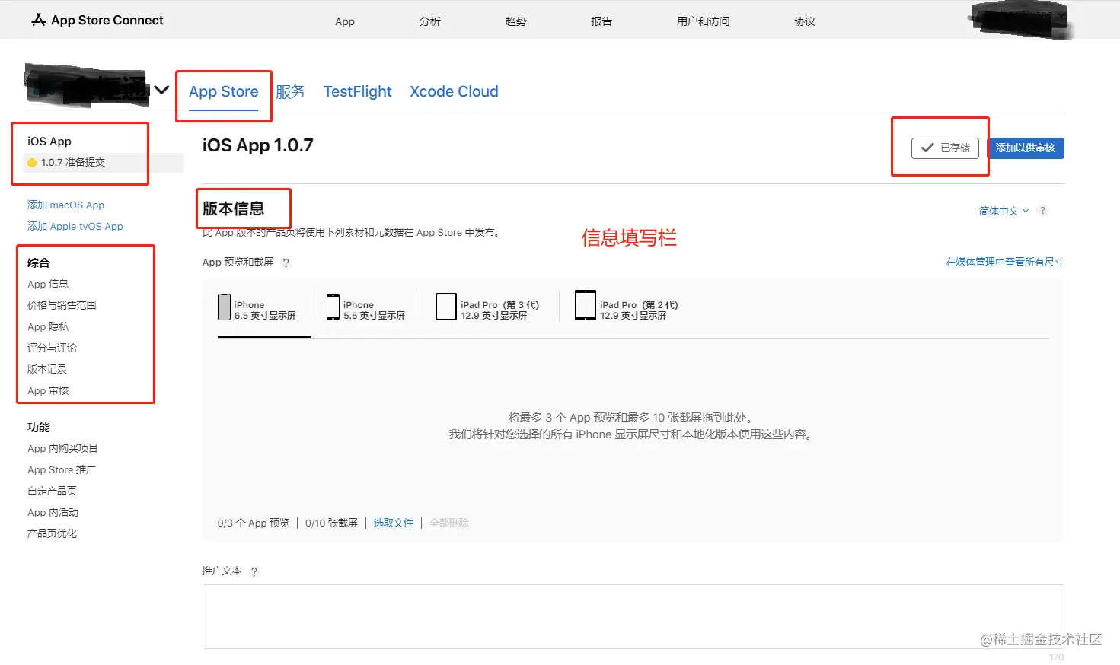The image size is (1120, 665).
Task: Click help icon next to 推广文本
Action: coord(254,572)
